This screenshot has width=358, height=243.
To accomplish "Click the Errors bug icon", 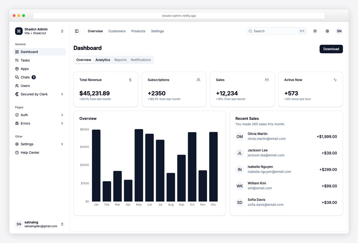I will (17, 123).
